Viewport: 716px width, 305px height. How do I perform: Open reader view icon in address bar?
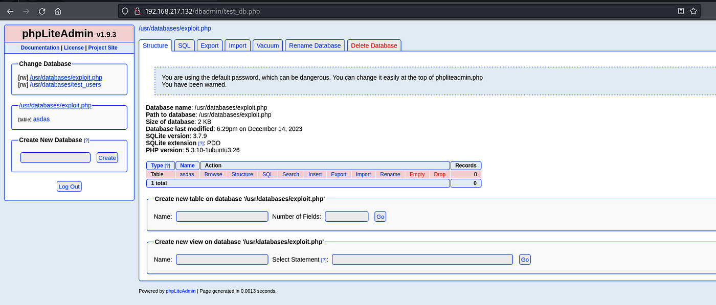click(681, 11)
